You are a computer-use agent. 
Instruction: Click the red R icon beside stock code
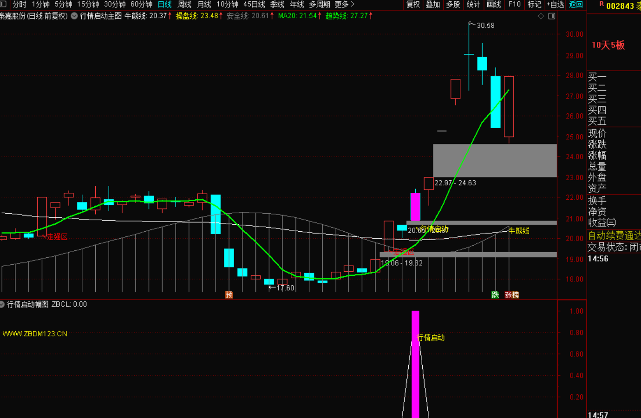point(602,4)
